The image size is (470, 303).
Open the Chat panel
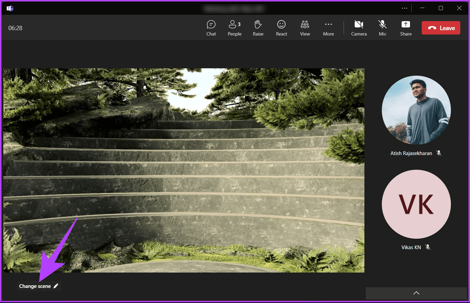[211, 28]
